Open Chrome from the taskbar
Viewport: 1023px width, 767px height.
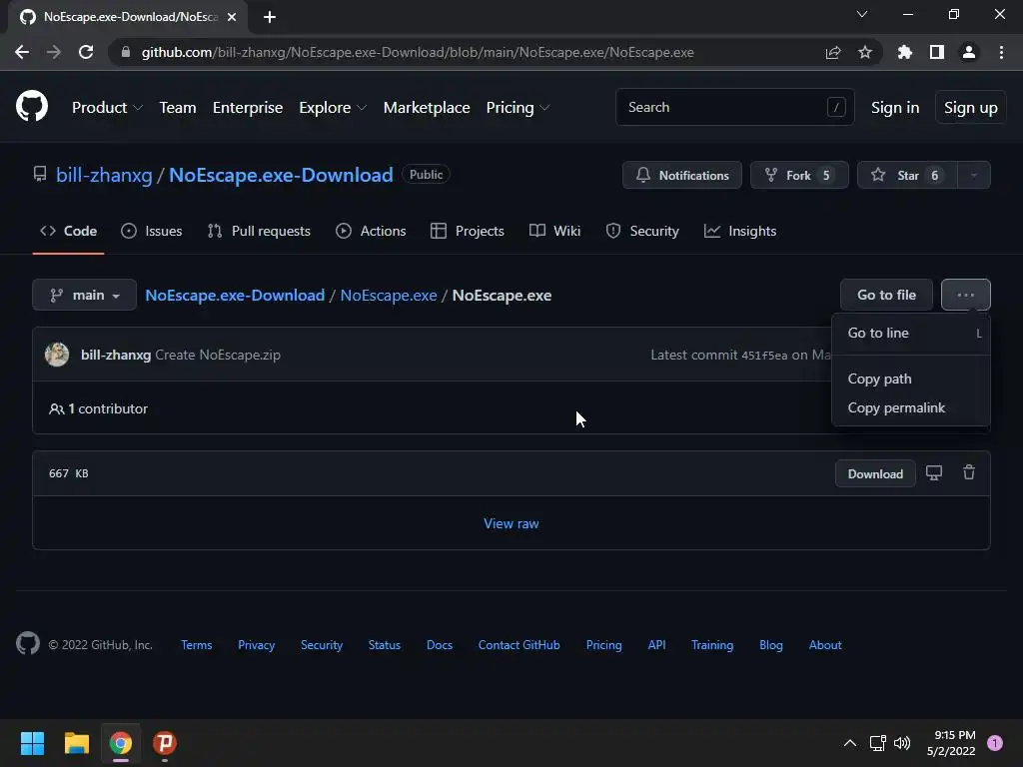121,743
